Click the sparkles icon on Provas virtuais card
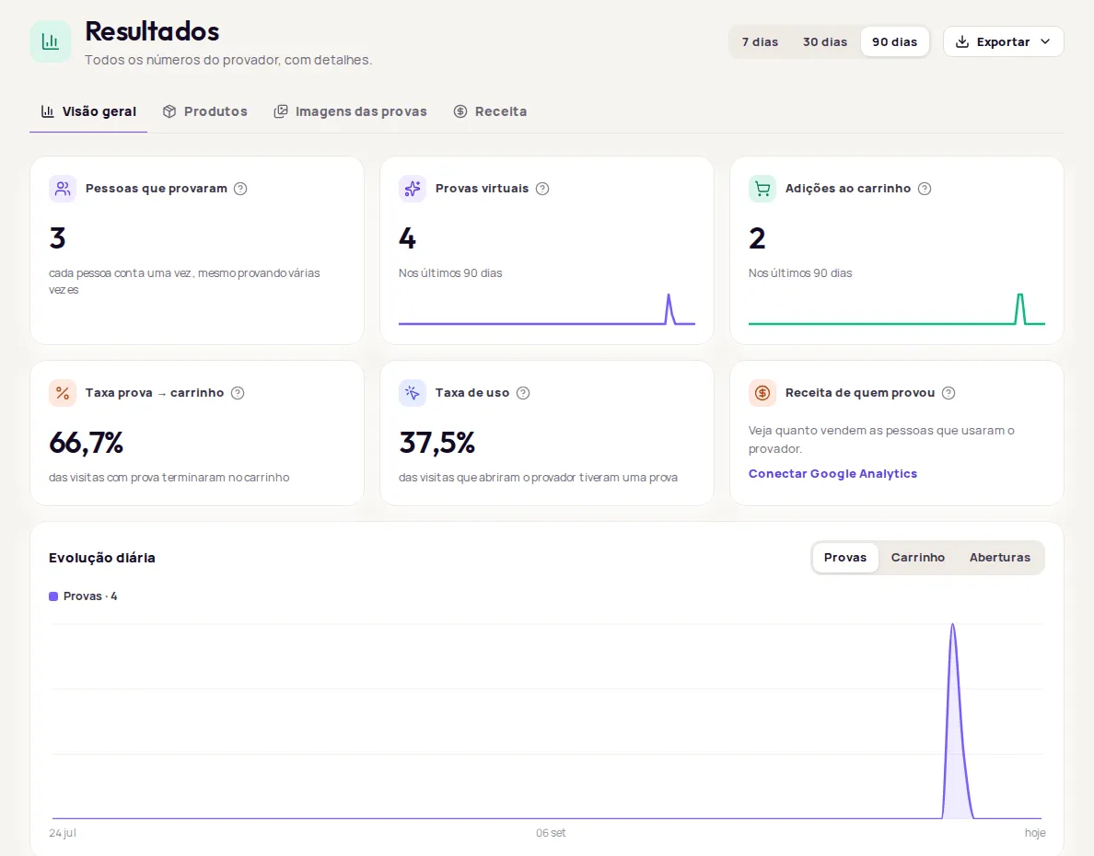This screenshot has width=1094, height=856. point(413,189)
